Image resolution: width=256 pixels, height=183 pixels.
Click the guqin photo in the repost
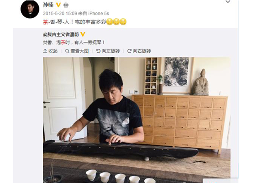point(137,120)
